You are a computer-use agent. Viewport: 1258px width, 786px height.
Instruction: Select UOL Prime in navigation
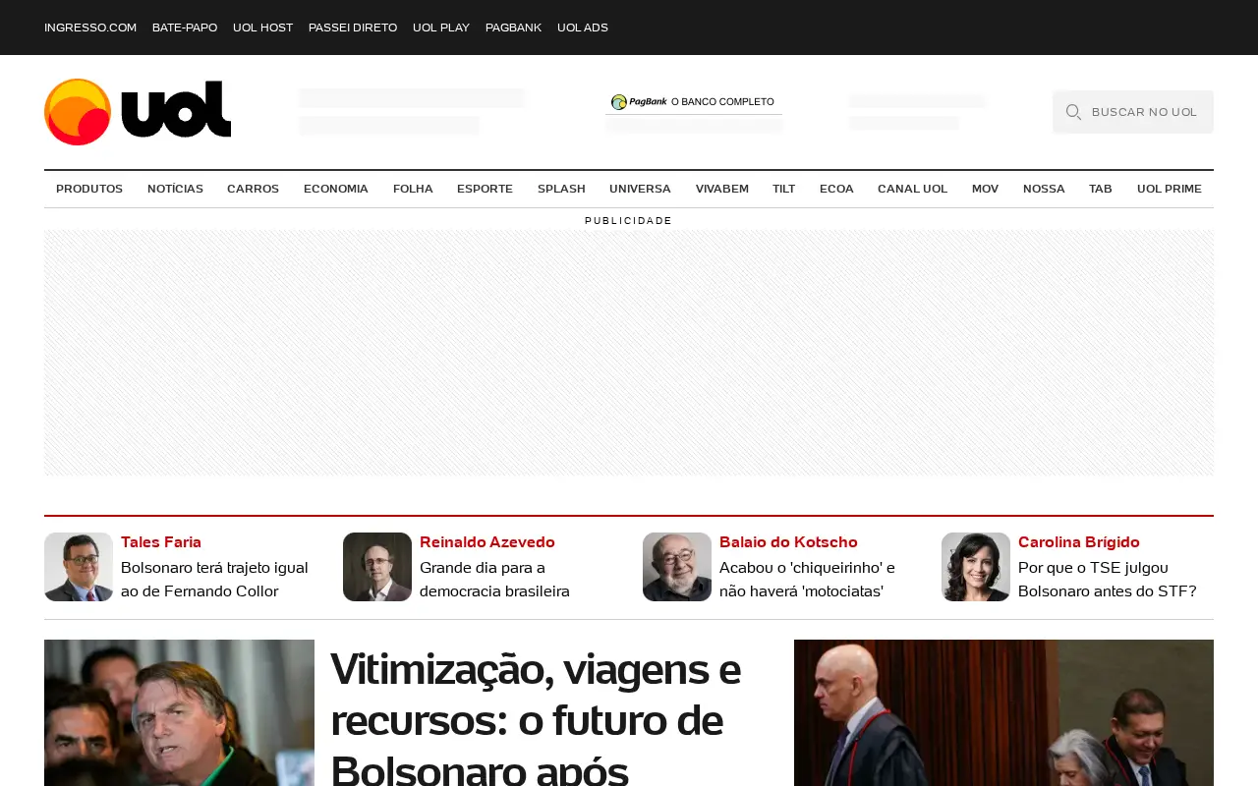[1170, 189]
